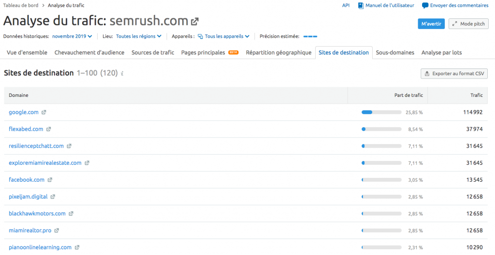The height and width of the screenshot is (255, 495).
Task: Go to Tableau de bord breadcrumb
Action: coord(21,5)
